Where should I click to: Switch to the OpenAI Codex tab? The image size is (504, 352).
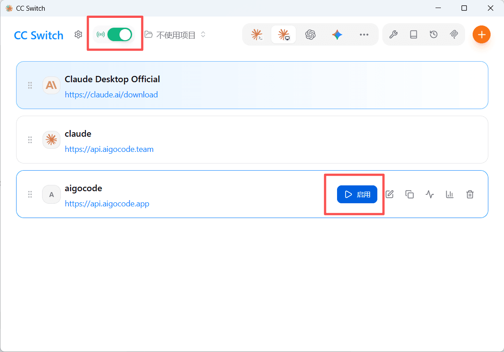[x=310, y=34]
